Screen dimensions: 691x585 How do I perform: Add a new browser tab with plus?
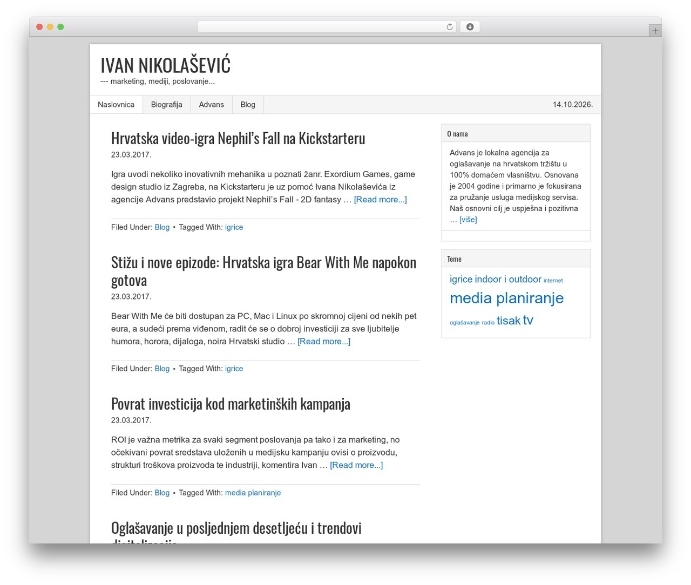tap(655, 31)
